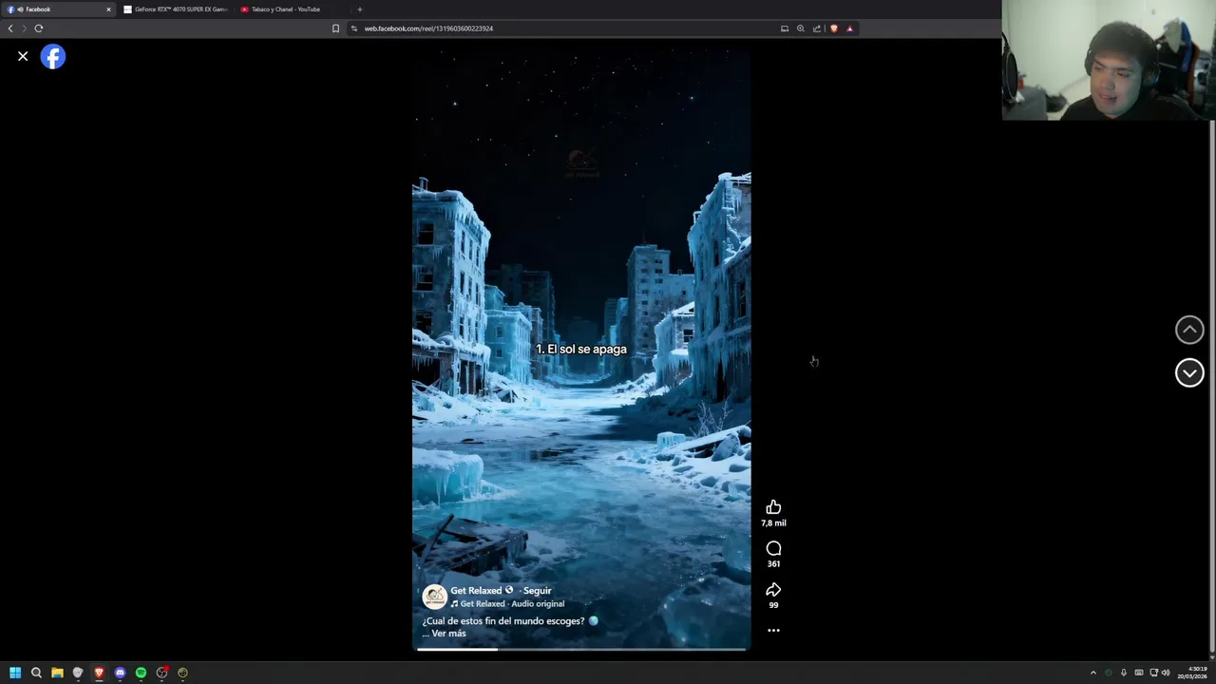This screenshot has height=684, width=1216.
Task: Reload the current page
Action: [39, 28]
